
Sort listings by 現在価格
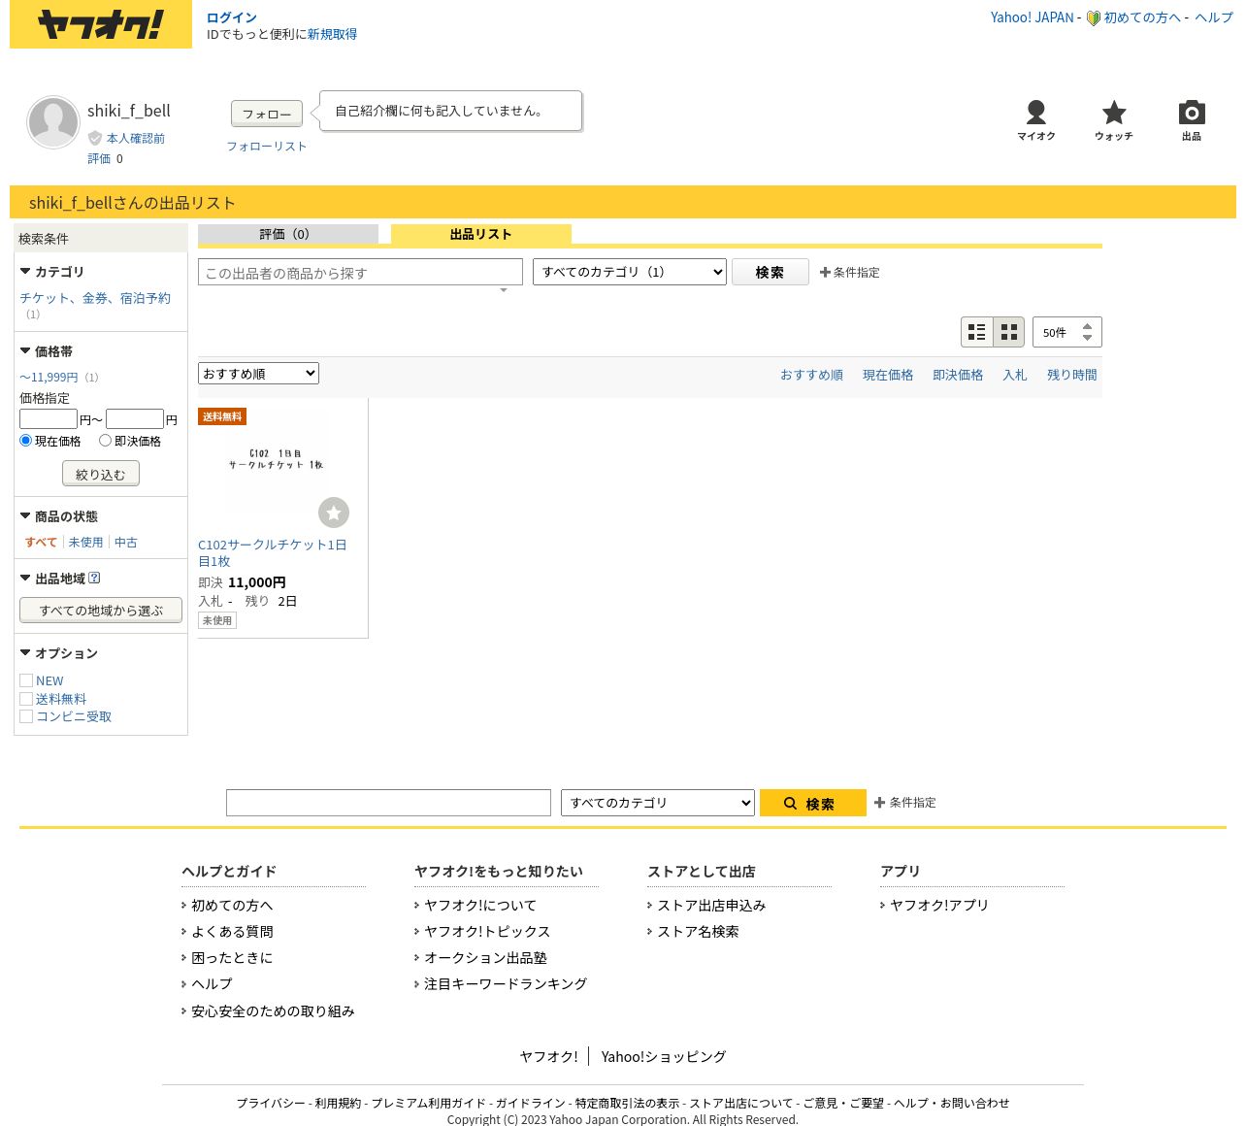pos(888,375)
